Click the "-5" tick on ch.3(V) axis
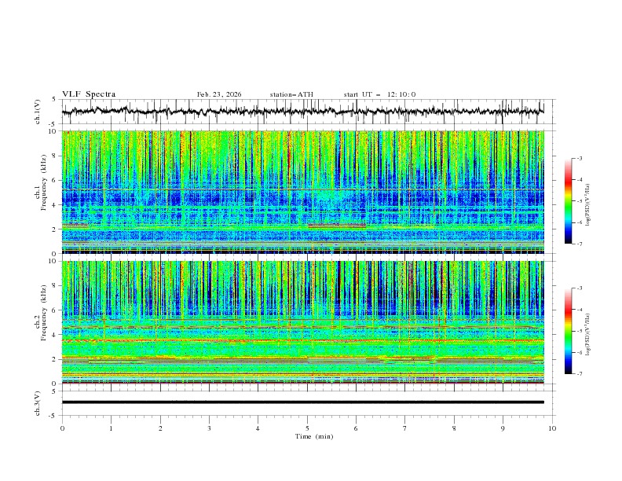Screen dimensions: 622x481 point(53,416)
